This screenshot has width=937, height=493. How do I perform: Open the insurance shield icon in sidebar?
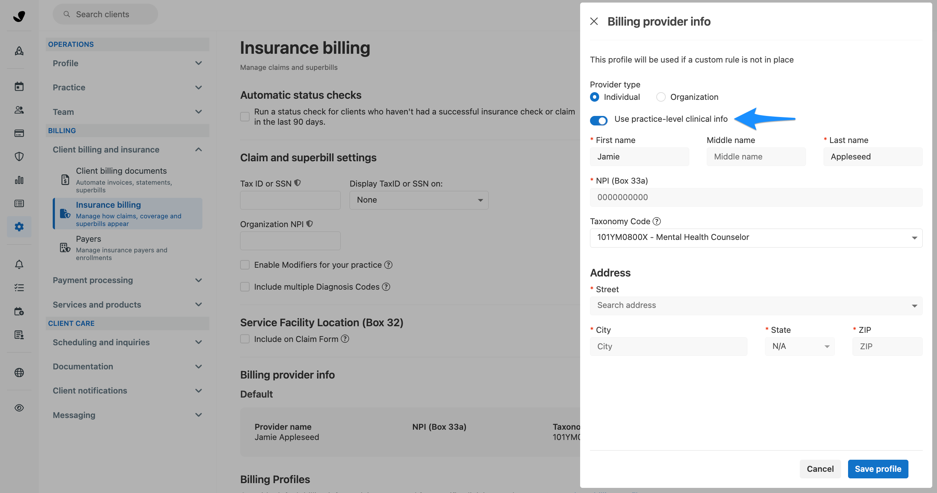click(19, 157)
